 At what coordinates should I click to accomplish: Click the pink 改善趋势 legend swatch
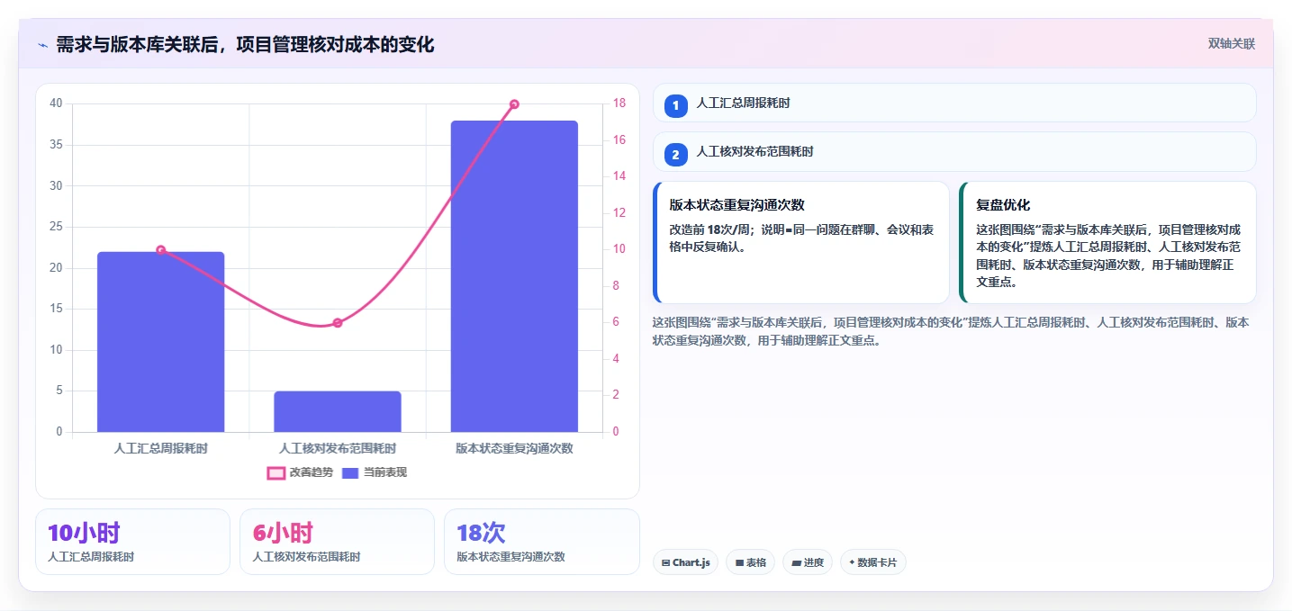pos(276,472)
